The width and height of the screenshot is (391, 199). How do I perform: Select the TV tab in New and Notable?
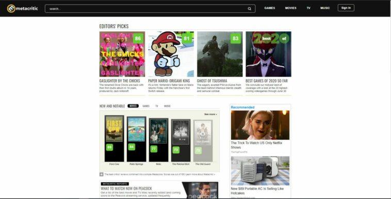pos(157,106)
